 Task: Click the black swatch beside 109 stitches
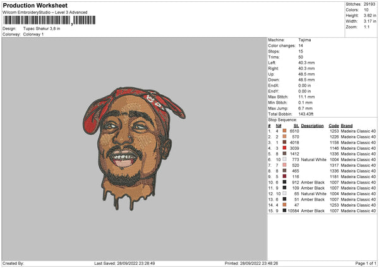point(284,188)
